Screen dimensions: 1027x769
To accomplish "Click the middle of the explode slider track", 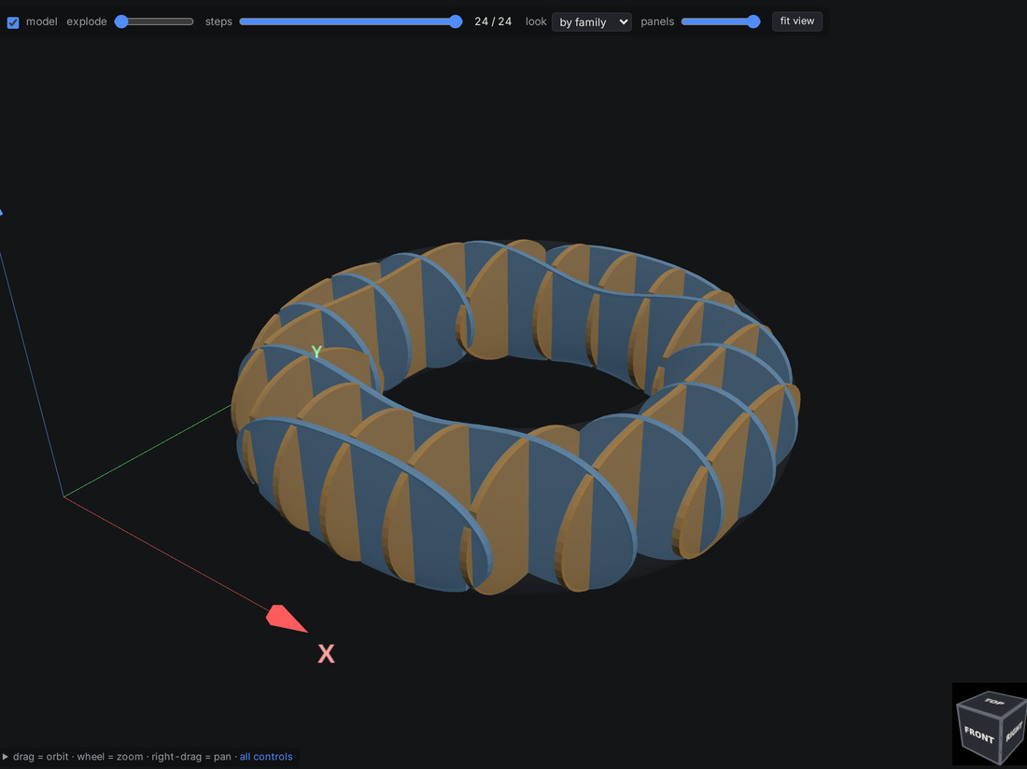I will click(x=154, y=21).
